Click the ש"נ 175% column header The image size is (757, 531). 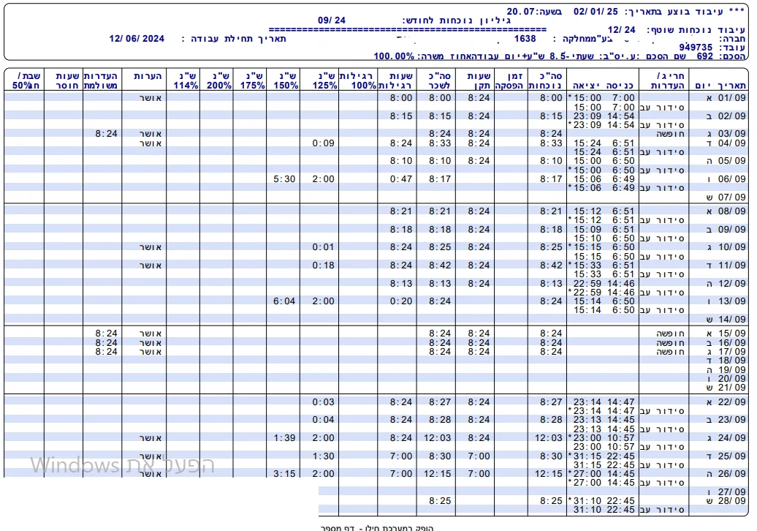[x=253, y=80]
